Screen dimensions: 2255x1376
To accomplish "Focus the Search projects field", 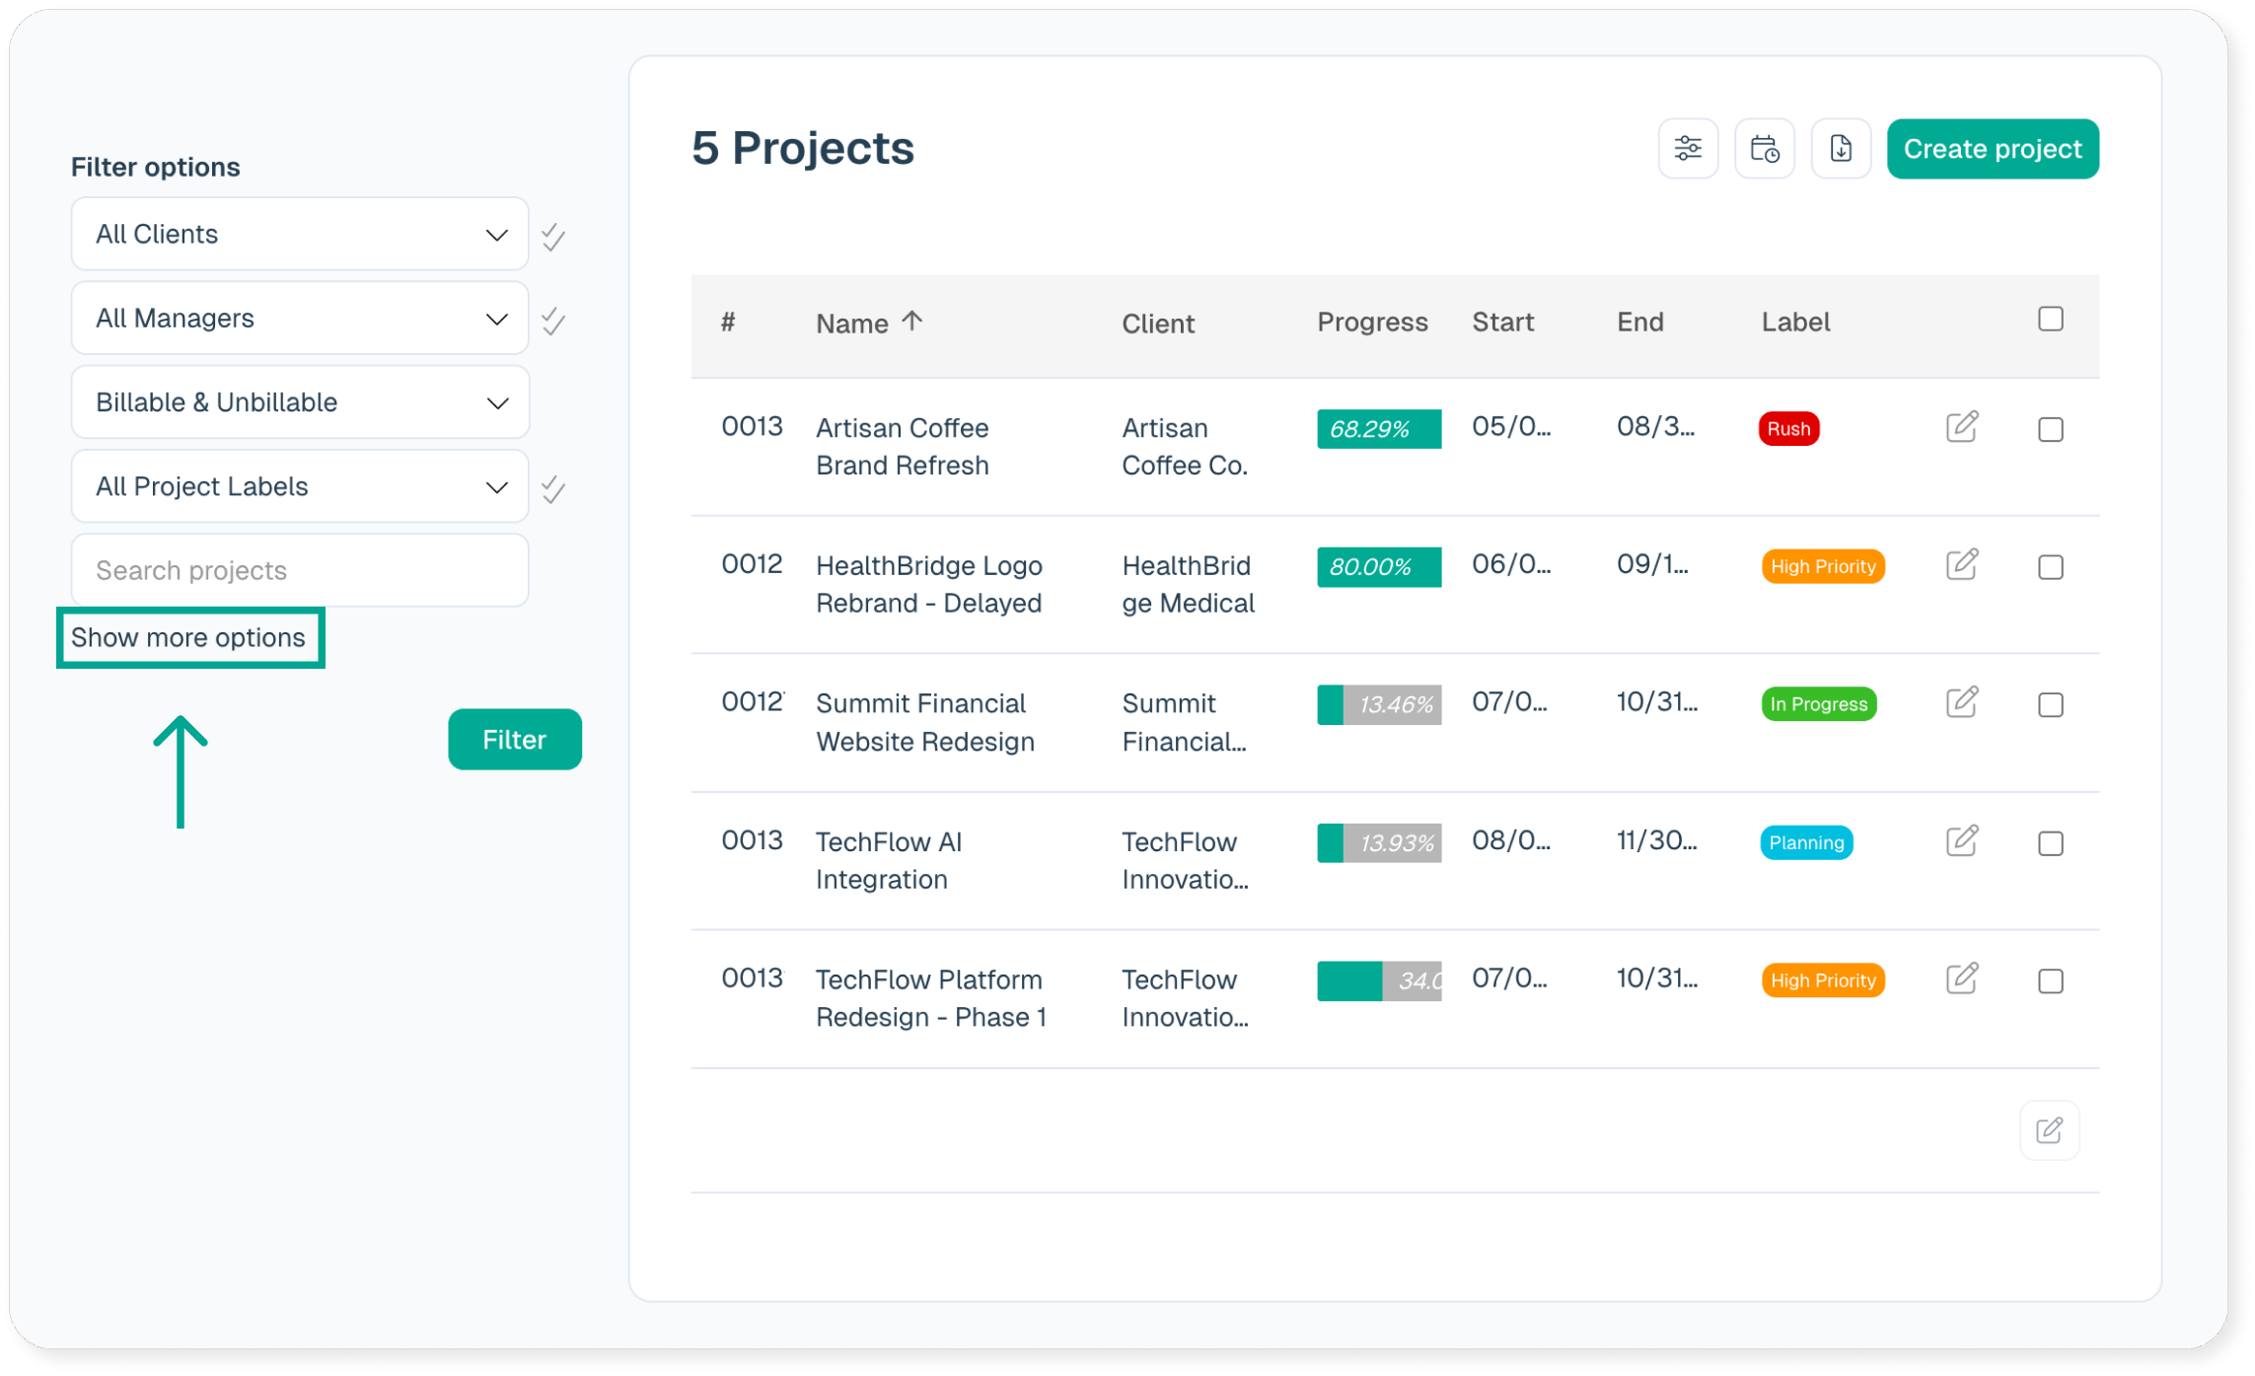I will coord(300,570).
